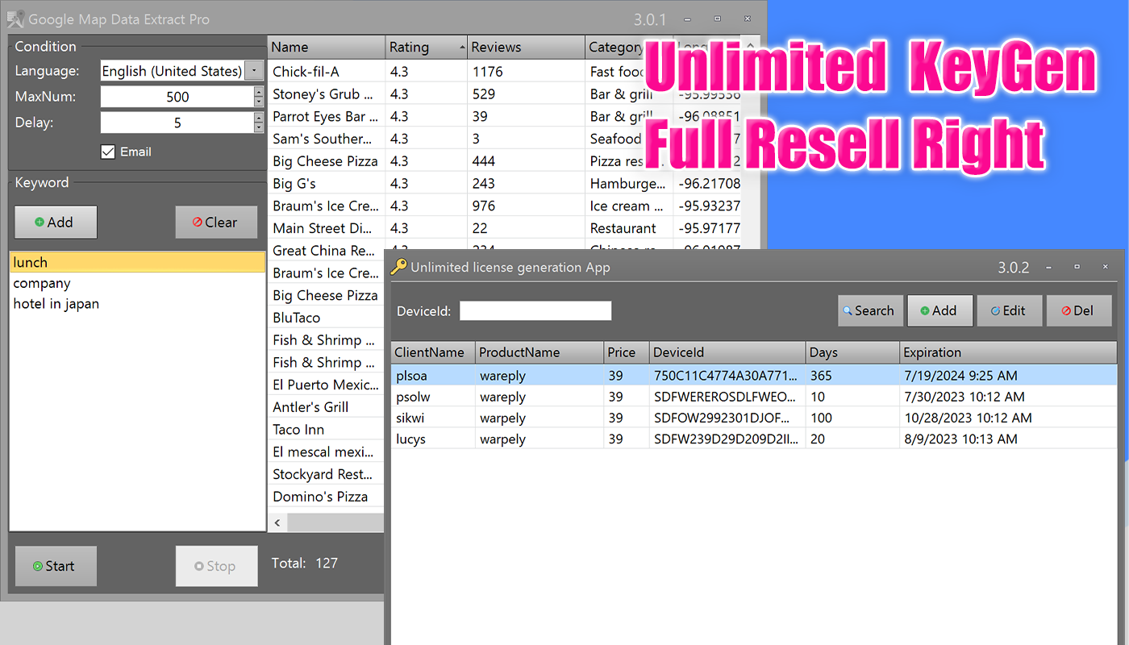This screenshot has height=645, width=1129.
Task: Select the lucys client row
Action: click(754, 439)
